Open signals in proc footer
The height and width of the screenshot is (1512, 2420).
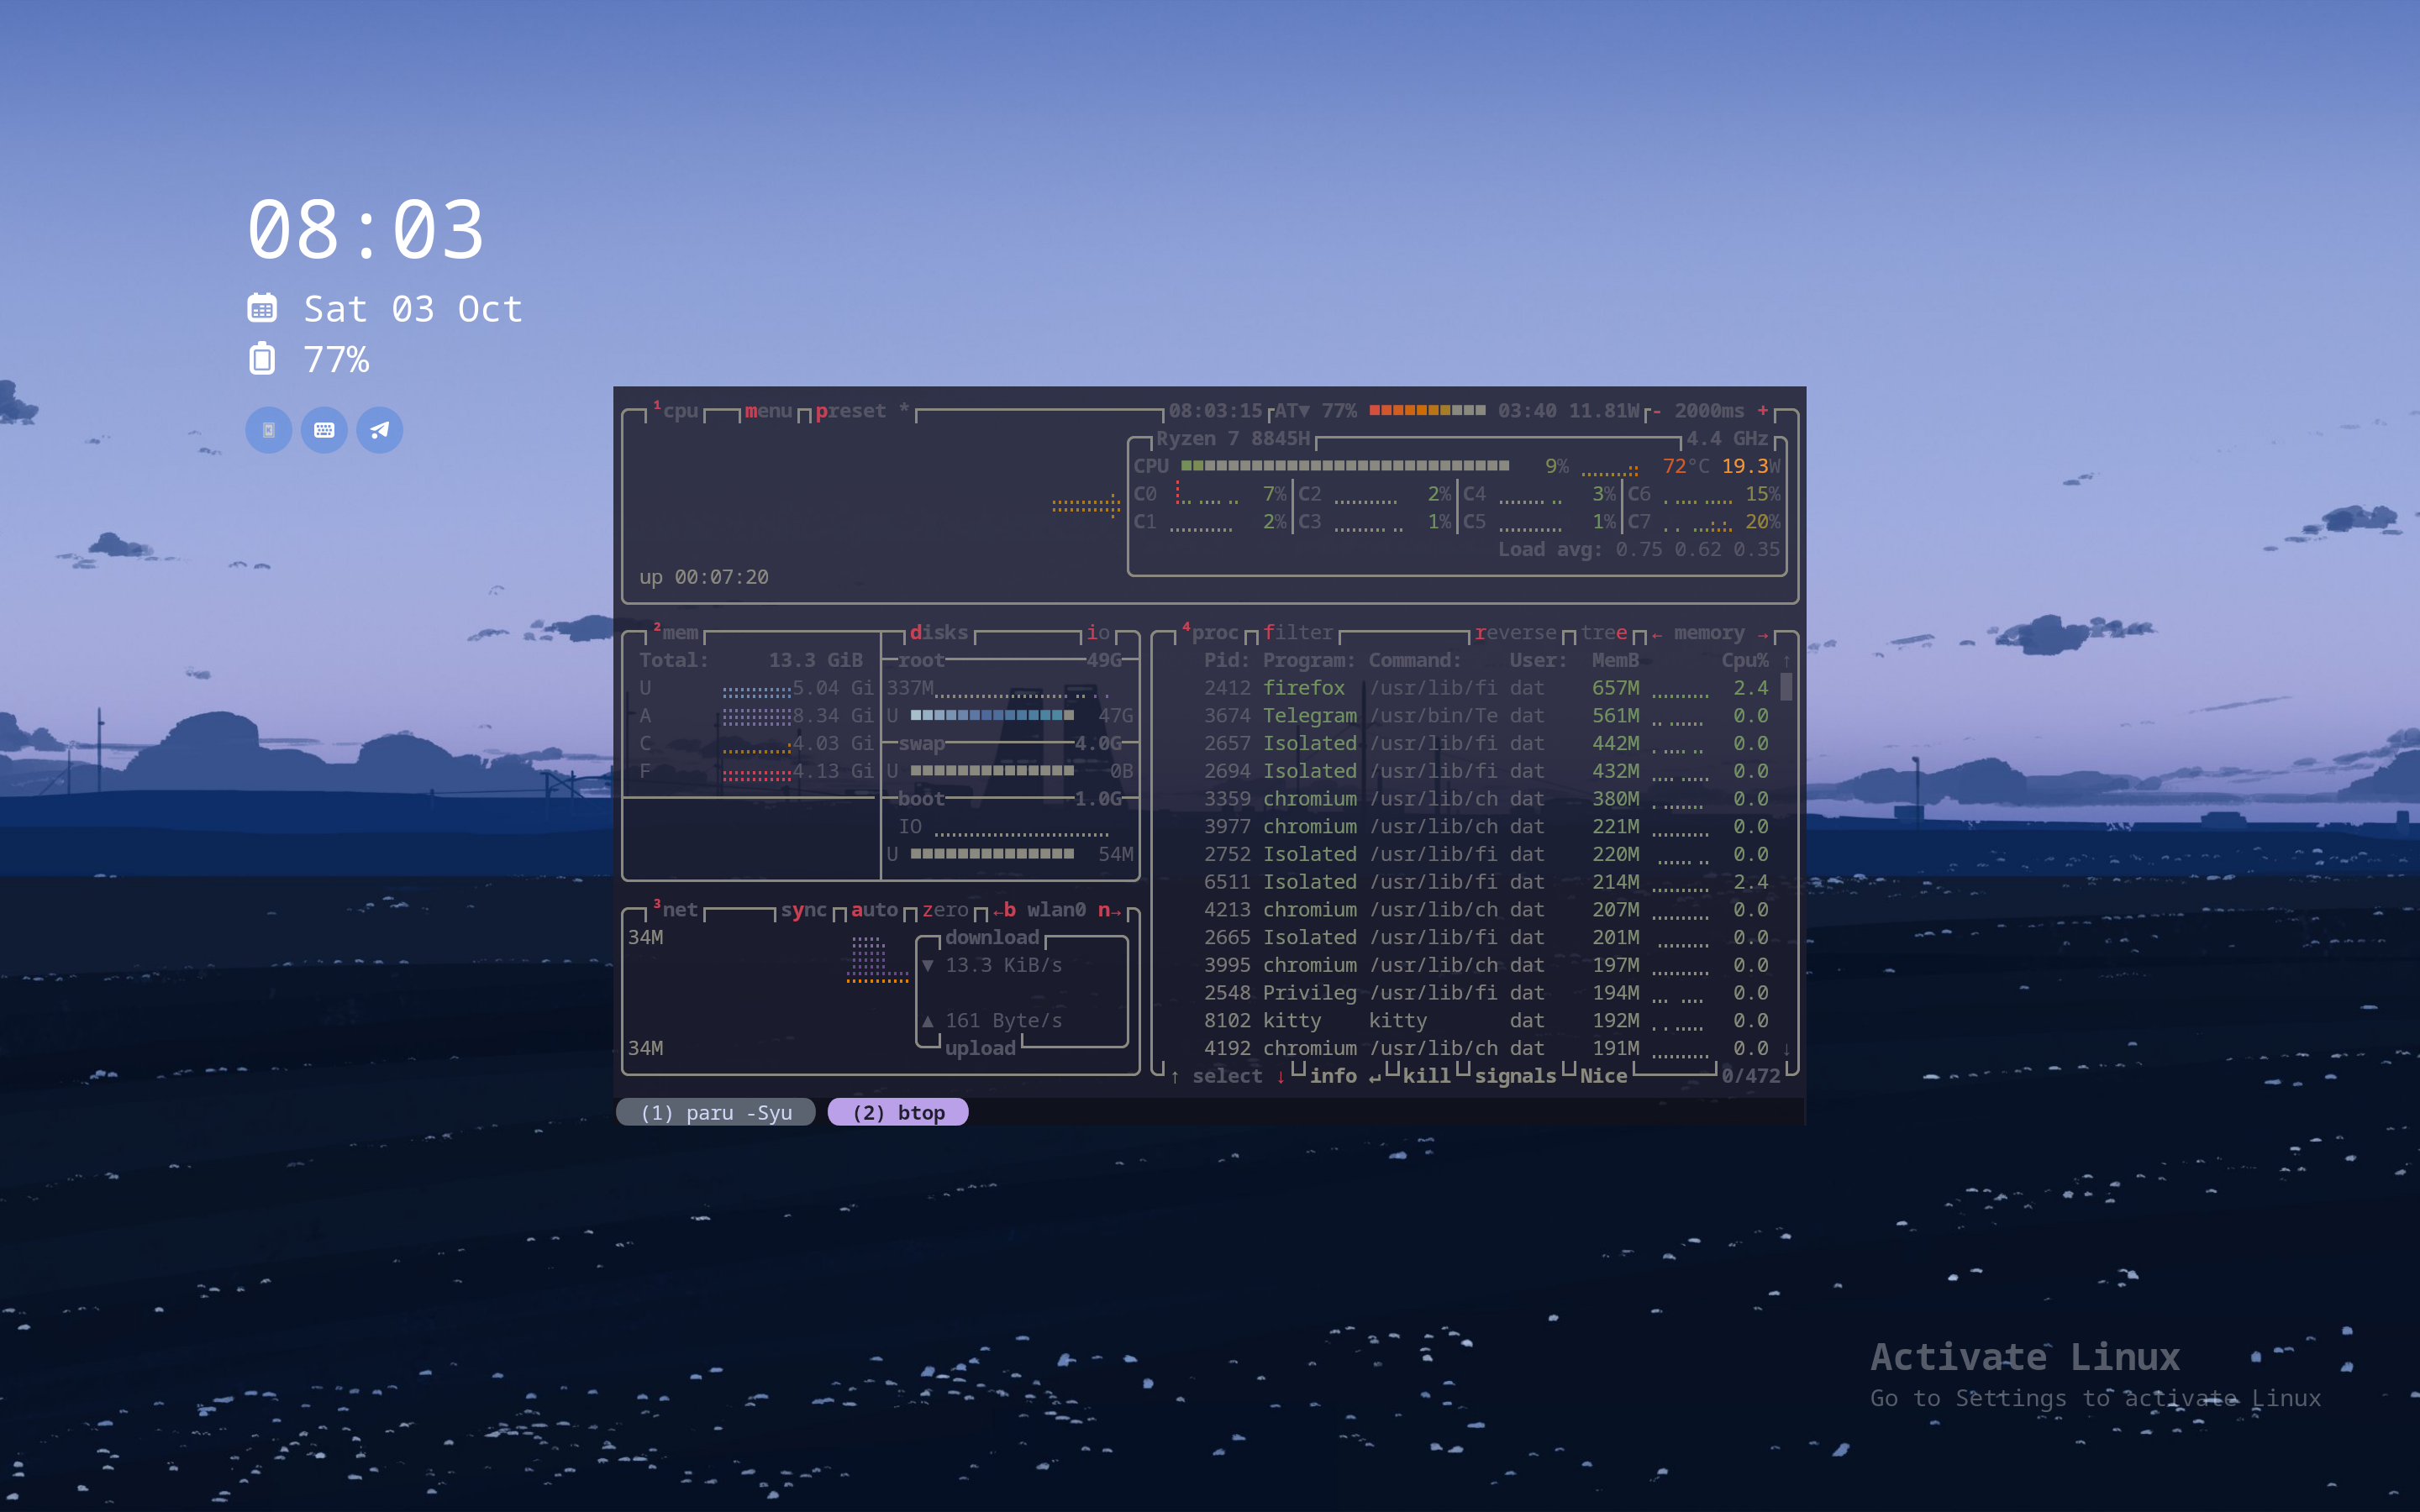pos(1515,1076)
